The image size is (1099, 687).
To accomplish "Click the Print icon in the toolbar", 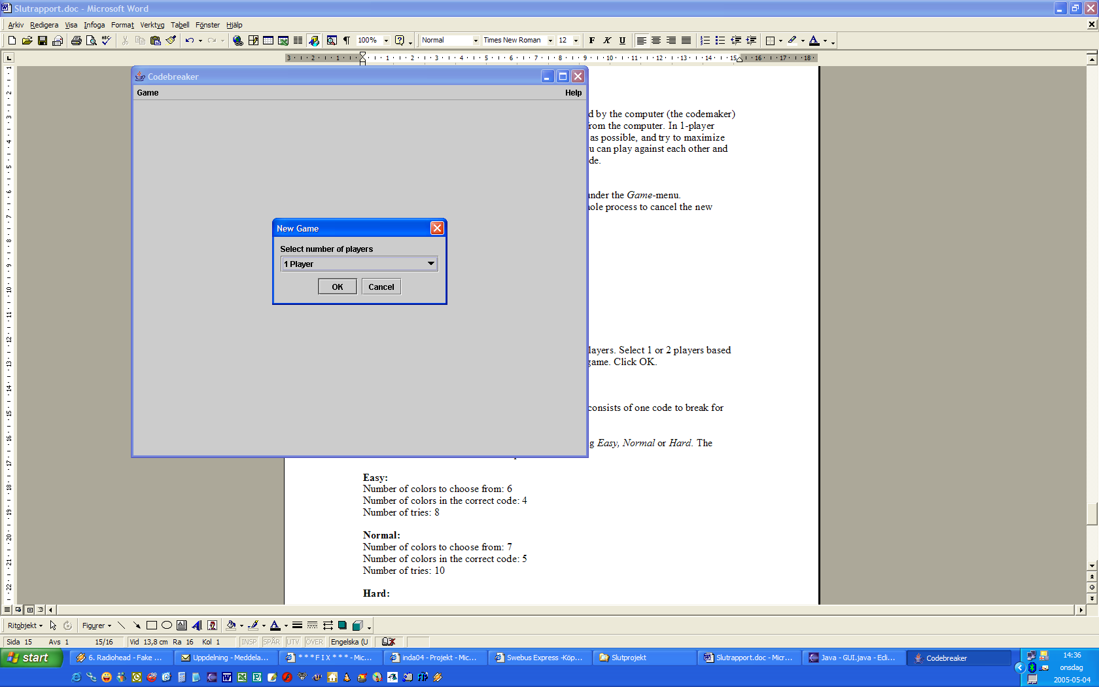I will click(x=77, y=41).
